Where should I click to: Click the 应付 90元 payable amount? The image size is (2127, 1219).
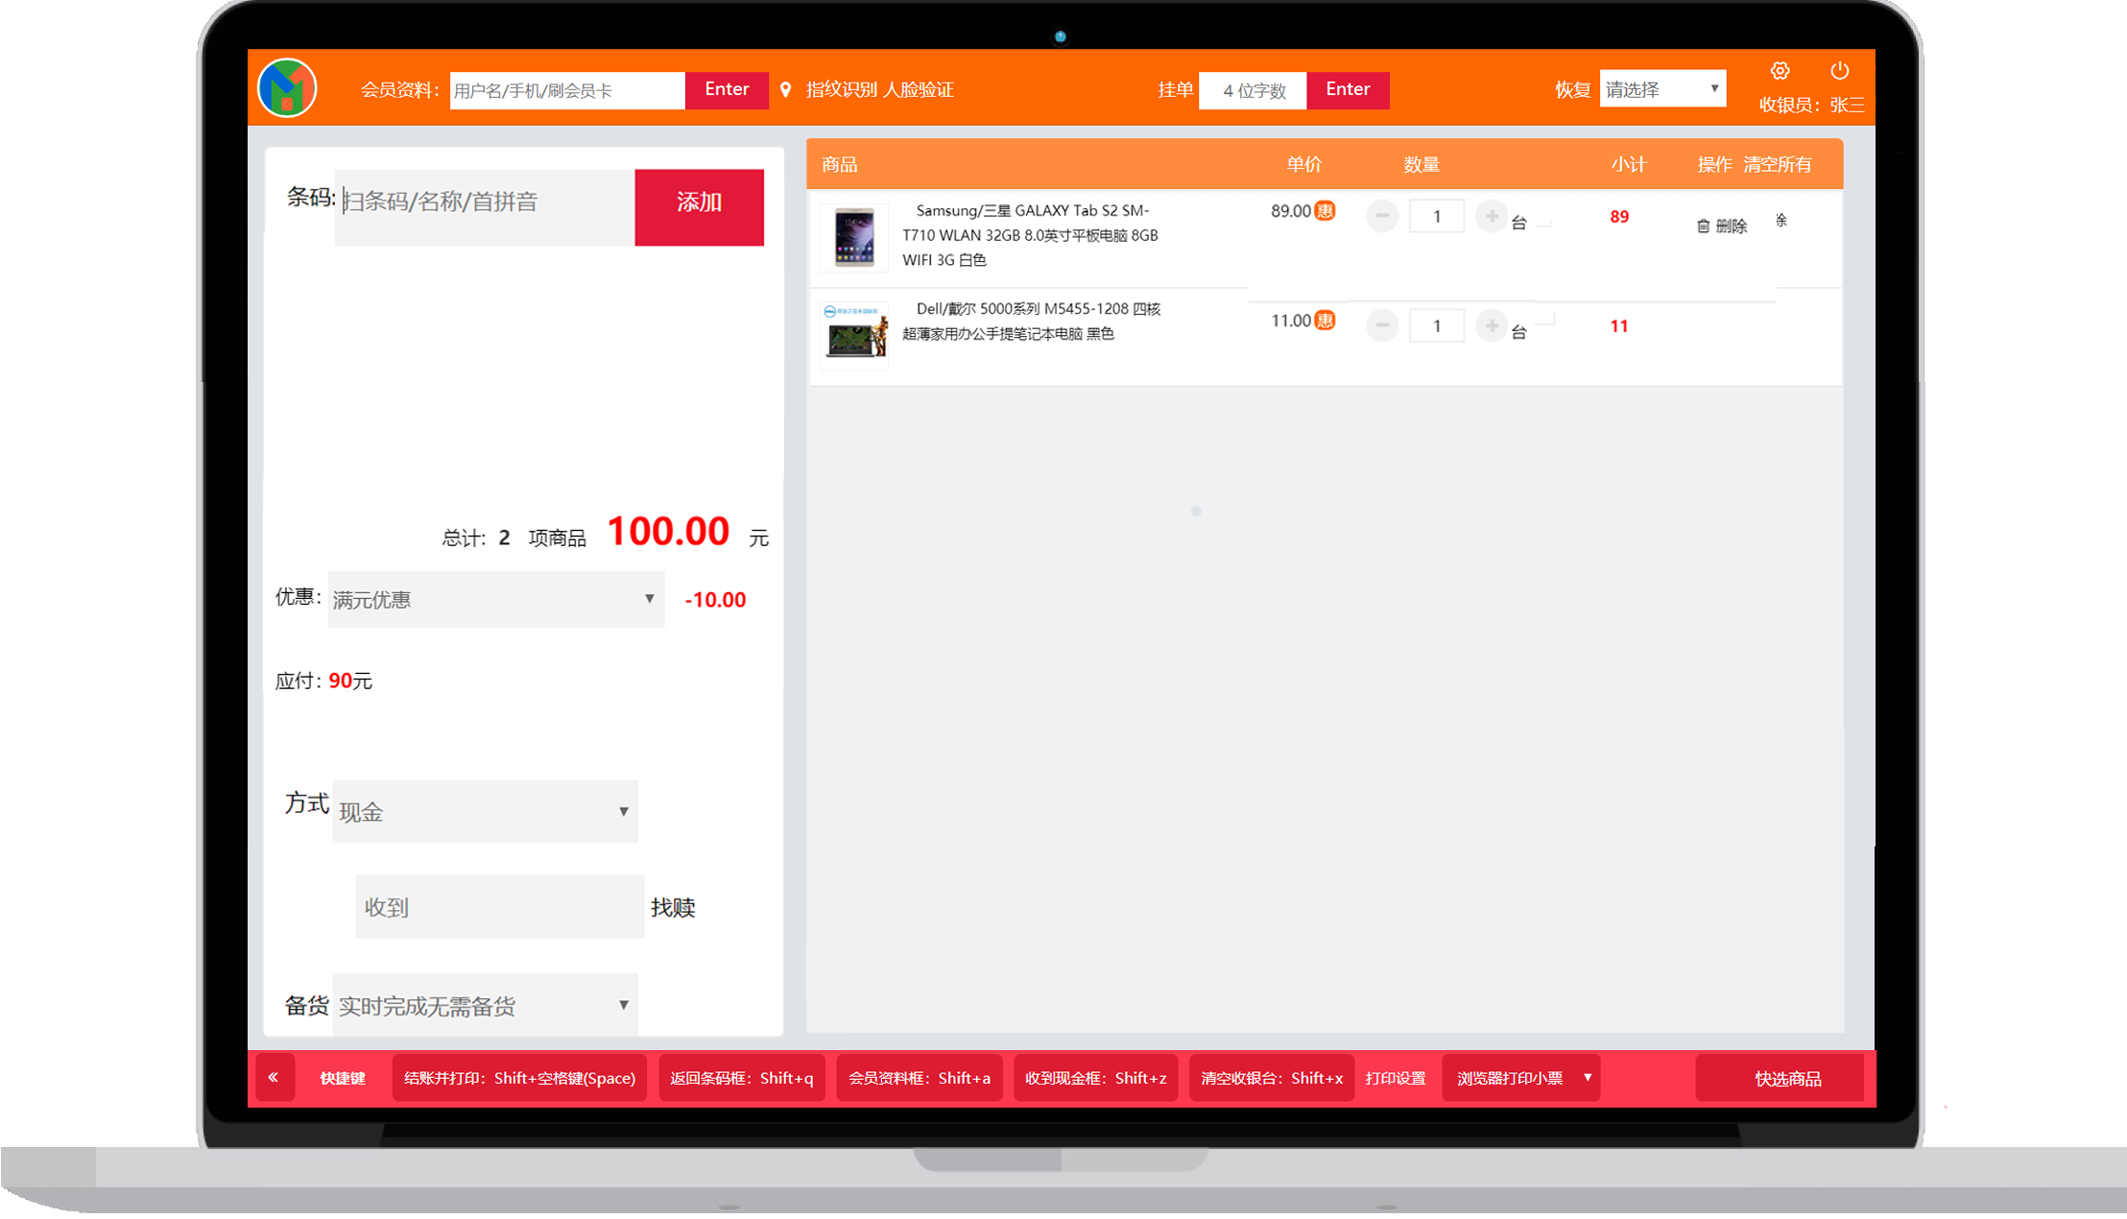click(323, 681)
